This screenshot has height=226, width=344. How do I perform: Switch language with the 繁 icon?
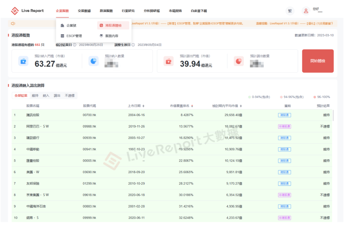(x=290, y=11)
